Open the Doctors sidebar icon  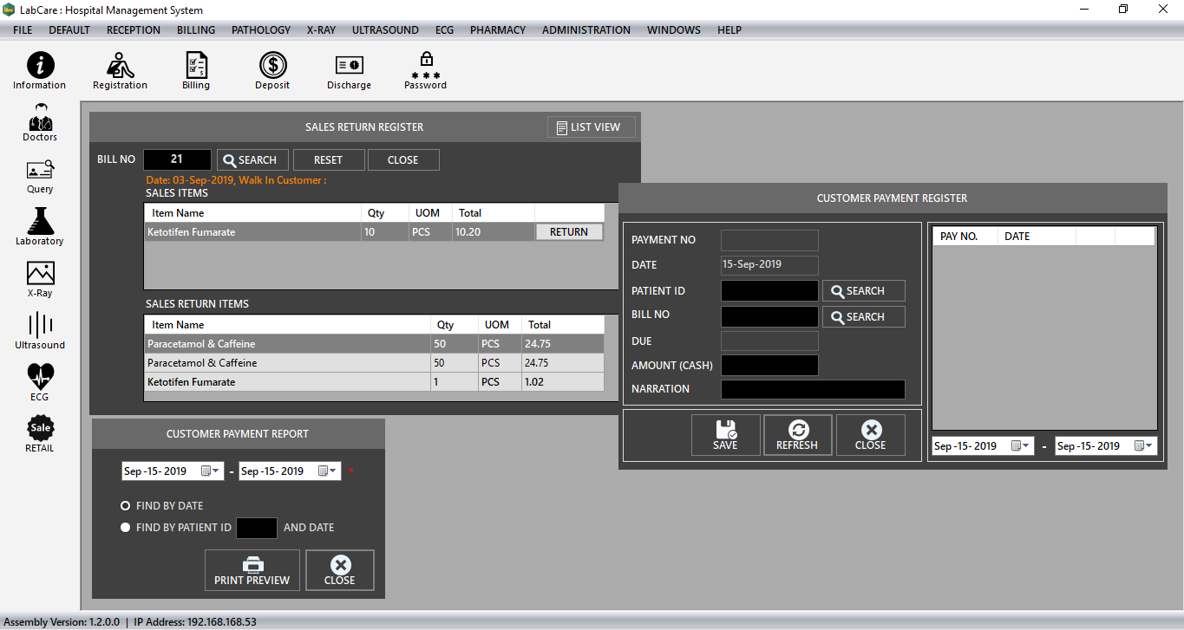pyautogui.click(x=40, y=123)
